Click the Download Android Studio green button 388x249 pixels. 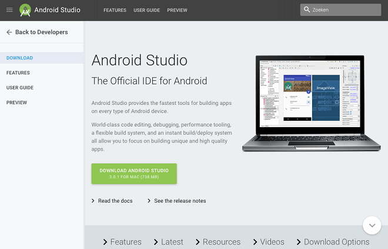tap(134, 173)
